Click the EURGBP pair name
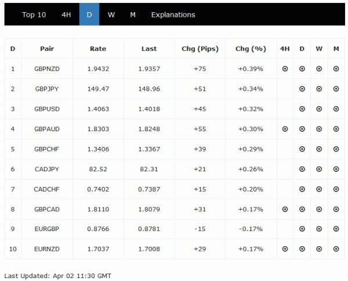 tap(47, 229)
